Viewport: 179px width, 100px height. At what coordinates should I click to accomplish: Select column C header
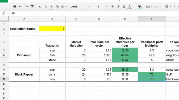coord(76,19)
